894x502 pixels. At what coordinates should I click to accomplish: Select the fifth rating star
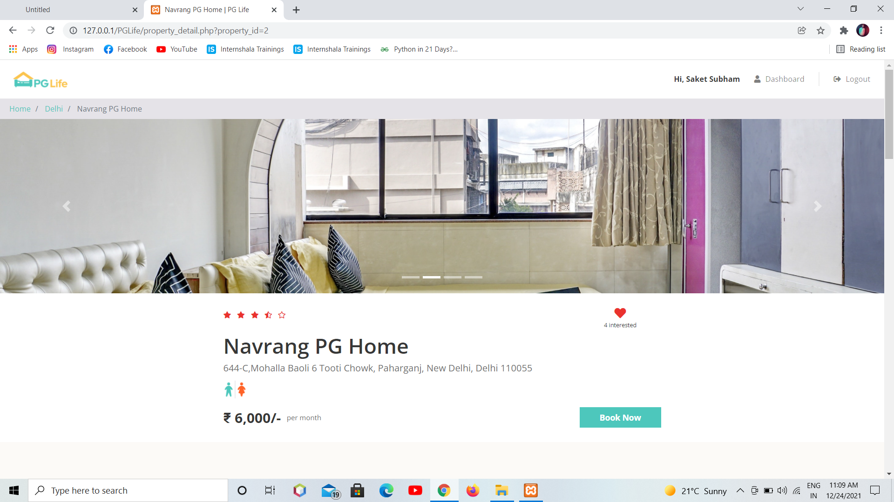coord(282,315)
